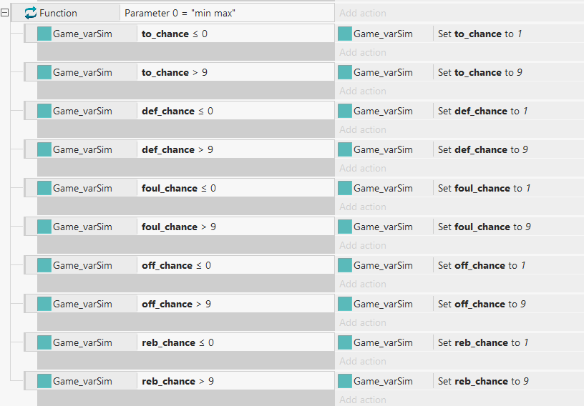Click Game_varSim icon in def_chance > 9 condition

(x=44, y=149)
